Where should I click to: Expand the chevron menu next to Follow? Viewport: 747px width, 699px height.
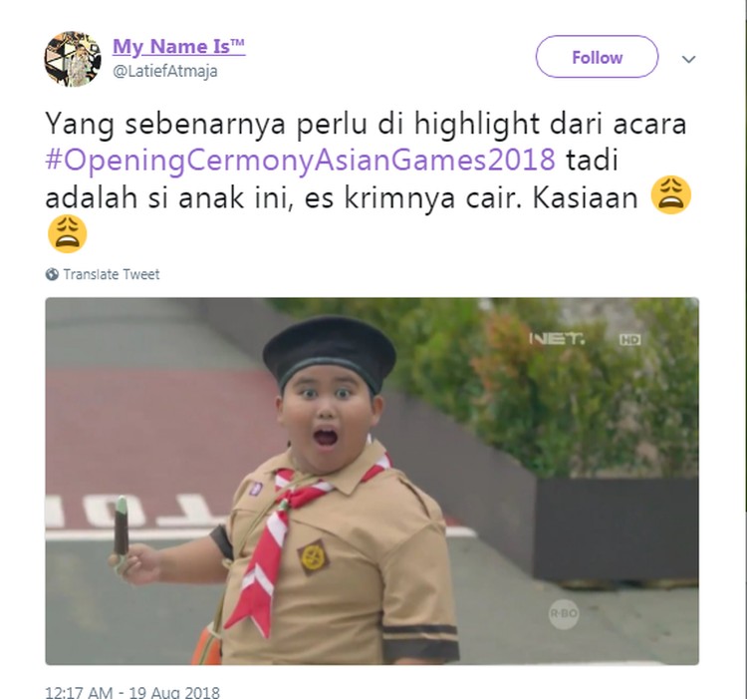point(688,59)
